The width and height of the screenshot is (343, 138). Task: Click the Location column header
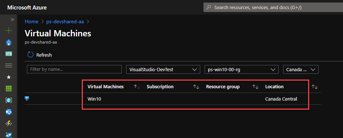[x=274, y=86]
